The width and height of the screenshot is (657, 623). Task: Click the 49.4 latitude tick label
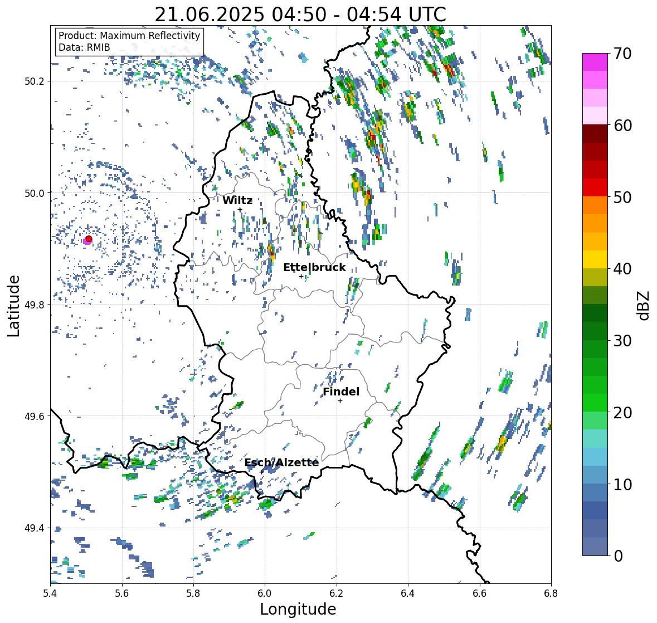click(x=35, y=528)
